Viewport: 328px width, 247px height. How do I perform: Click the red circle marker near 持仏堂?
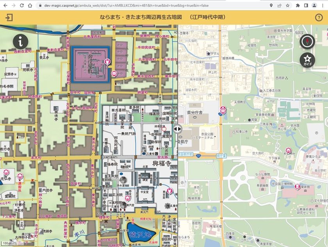coord(164,129)
